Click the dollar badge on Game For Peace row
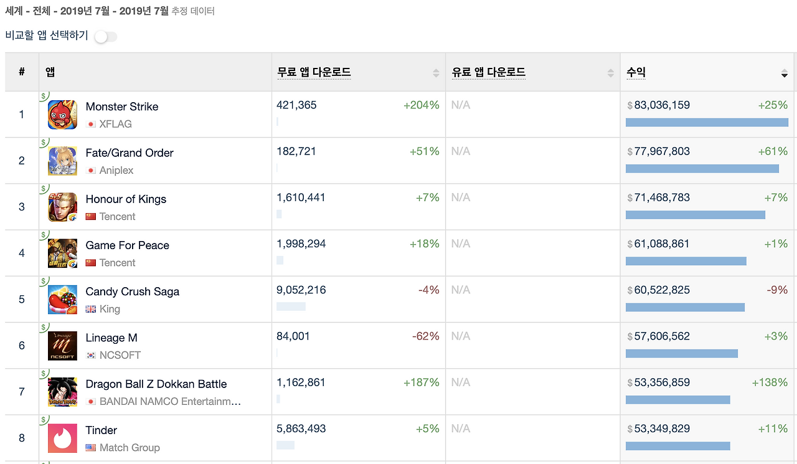Viewport: 797px width, 464px height. tap(44, 234)
